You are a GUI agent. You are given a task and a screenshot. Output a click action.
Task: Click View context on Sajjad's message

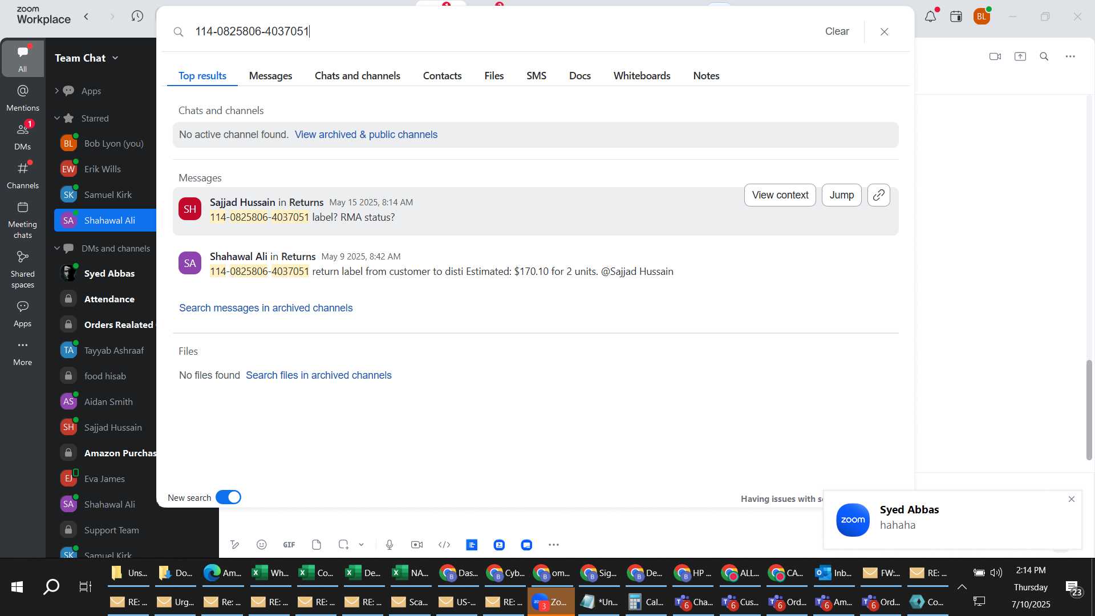coord(780,195)
